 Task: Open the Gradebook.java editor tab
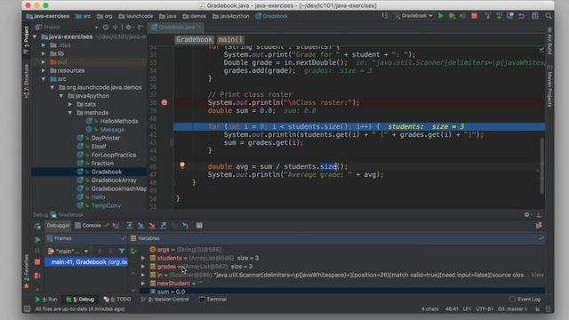(x=176, y=28)
